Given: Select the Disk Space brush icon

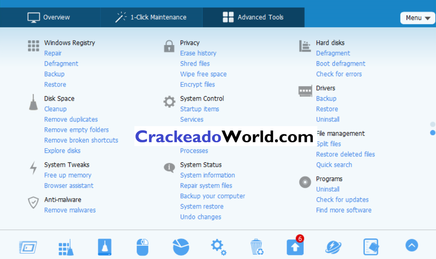Looking at the screenshot, I should pos(33,102).
